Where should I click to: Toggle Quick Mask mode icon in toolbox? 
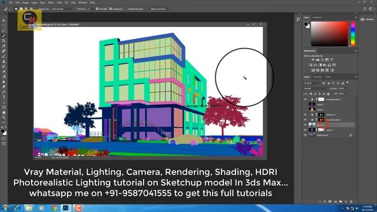pos(4,139)
